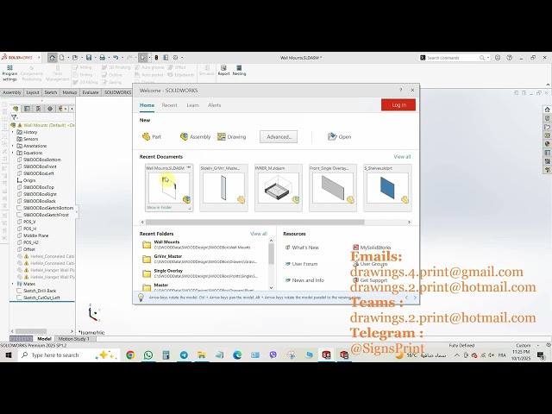
Task: Click View all for Recent Folders
Action: (x=259, y=234)
